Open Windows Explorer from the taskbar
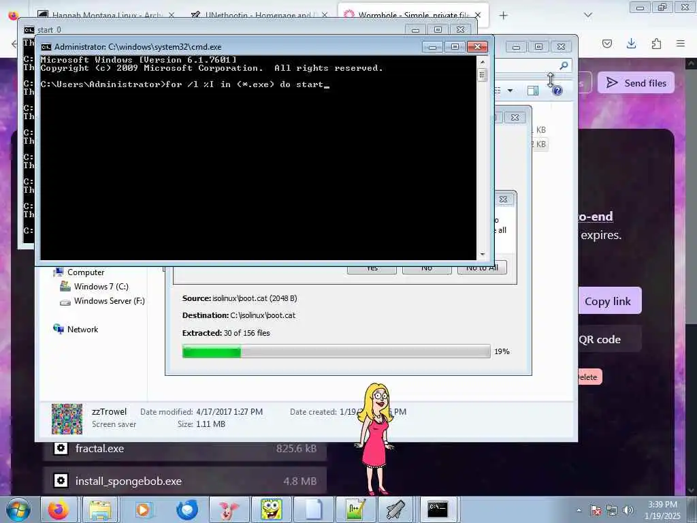This screenshot has width=697, height=523. 100,509
